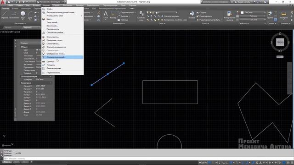
Task: Toggle current layer lock icon
Action: click(x=153, y=12)
